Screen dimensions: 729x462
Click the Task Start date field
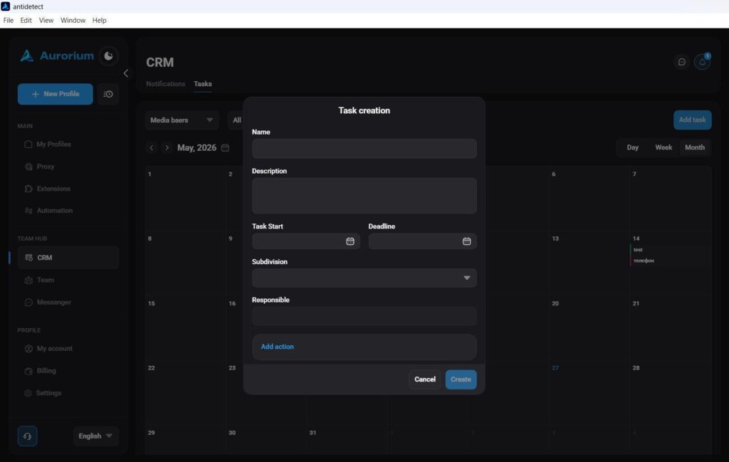(x=306, y=241)
